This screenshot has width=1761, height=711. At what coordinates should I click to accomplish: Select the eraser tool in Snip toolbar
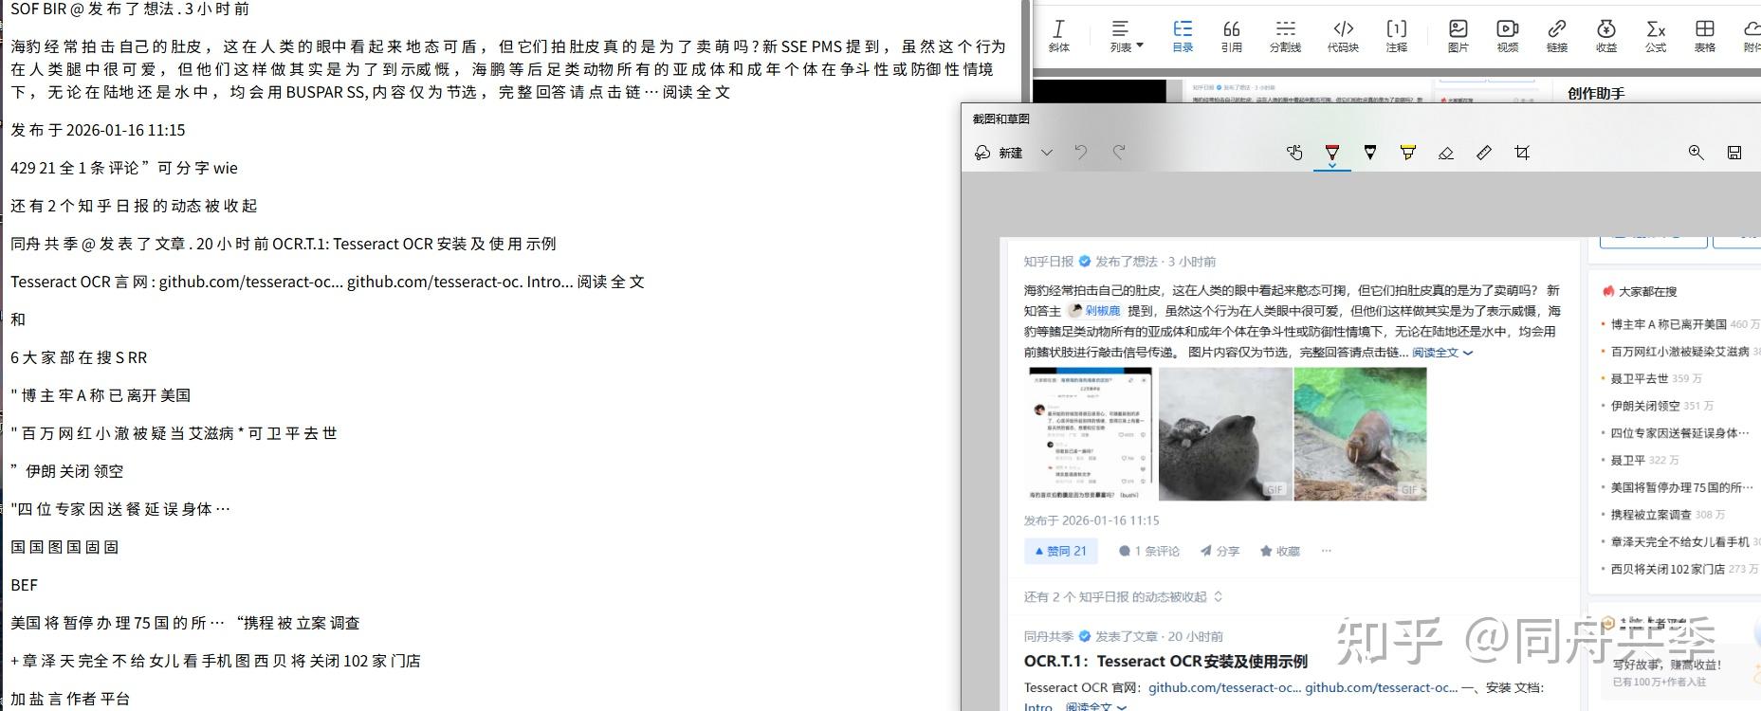pyautogui.click(x=1446, y=153)
